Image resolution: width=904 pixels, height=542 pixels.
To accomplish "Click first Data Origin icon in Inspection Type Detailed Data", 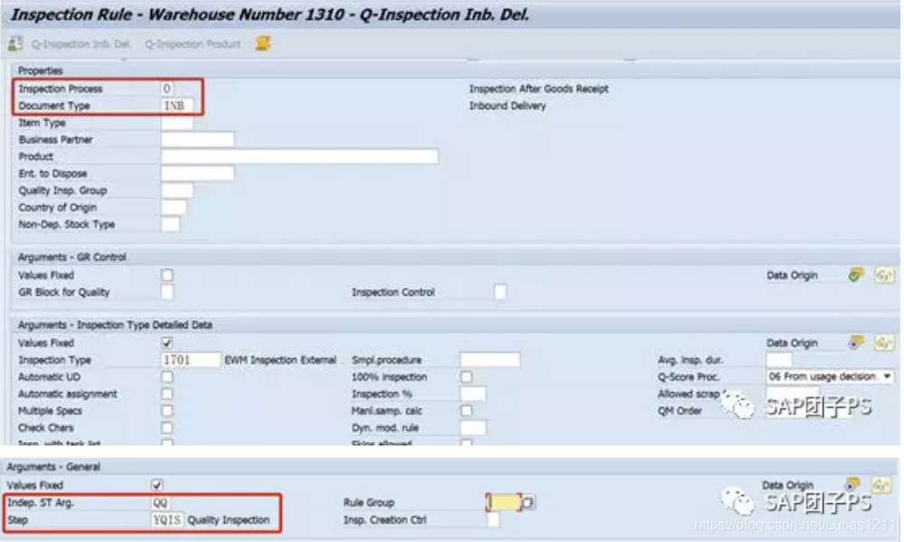I will (x=856, y=343).
